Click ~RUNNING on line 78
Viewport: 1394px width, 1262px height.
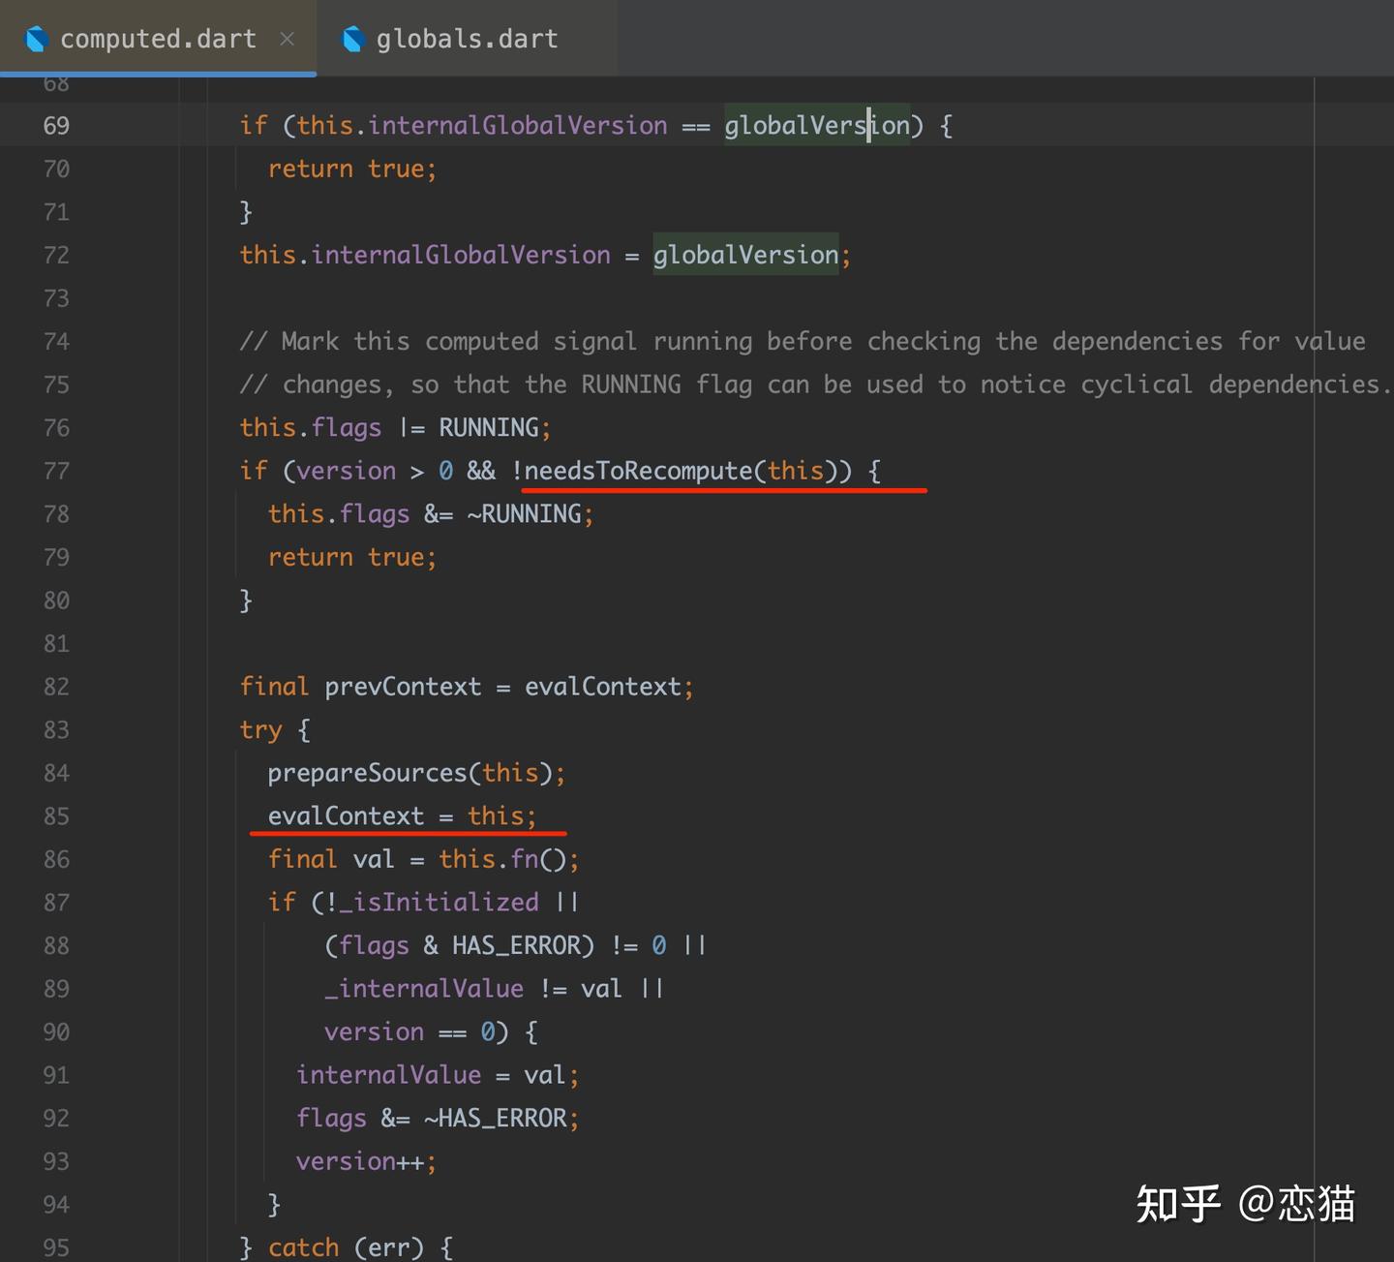pyautogui.click(x=524, y=513)
